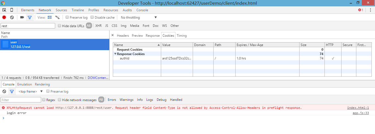
Task: Open the Headers tab of the request
Action: (123, 36)
